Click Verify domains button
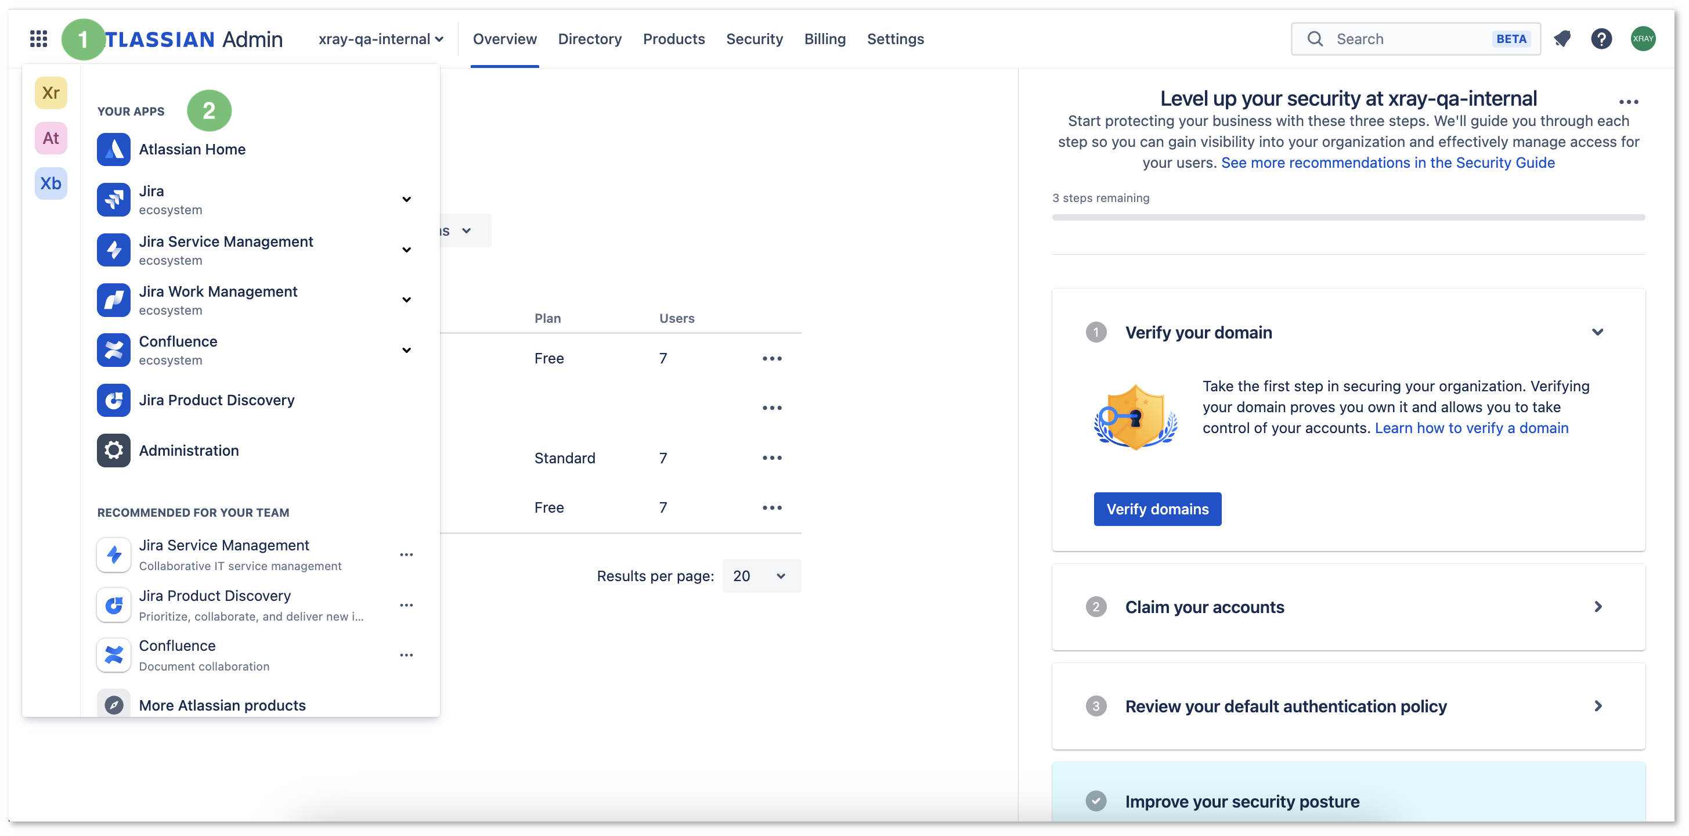Screen dimensions: 1689x836 [1157, 509]
